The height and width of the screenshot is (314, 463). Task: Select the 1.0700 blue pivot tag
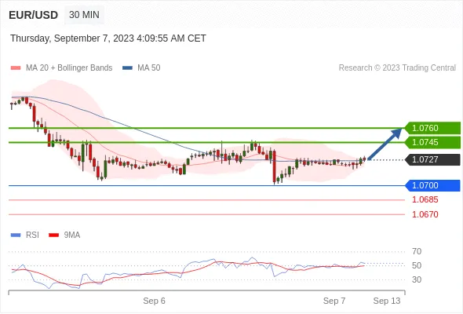[432, 185]
